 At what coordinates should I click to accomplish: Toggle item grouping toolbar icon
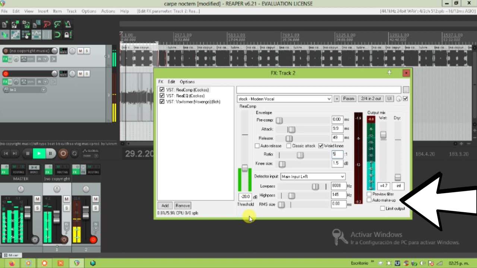click(15, 35)
